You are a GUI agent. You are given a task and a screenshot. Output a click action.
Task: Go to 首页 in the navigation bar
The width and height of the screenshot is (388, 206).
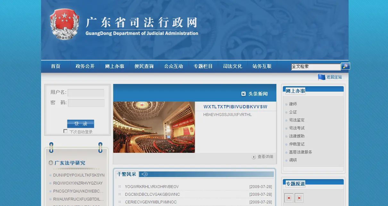[x=55, y=66]
